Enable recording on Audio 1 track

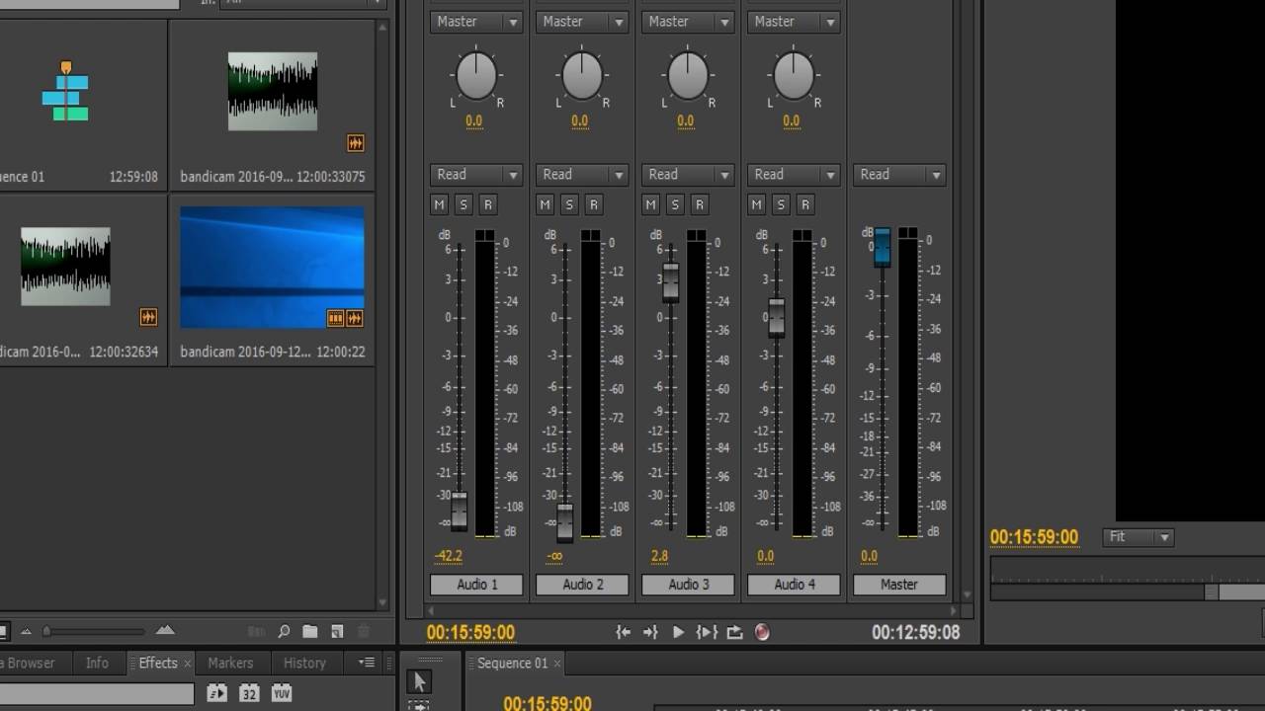pyautogui.click(x=487, y=204)
